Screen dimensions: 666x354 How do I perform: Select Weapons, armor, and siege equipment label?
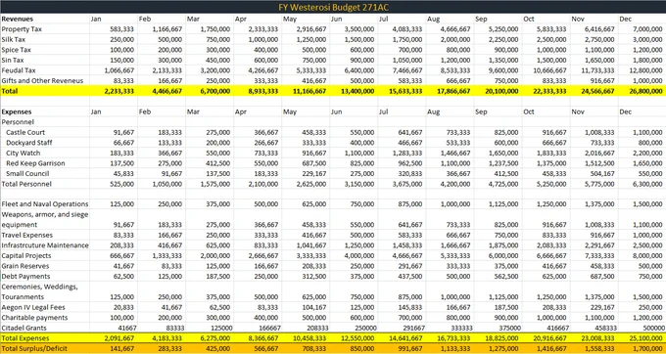click(x=45, y=220)
